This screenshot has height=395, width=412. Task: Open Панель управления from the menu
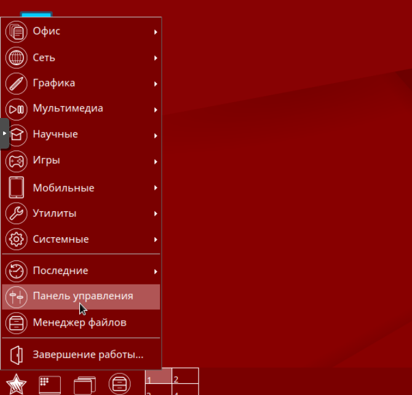(x=82, y=296)
